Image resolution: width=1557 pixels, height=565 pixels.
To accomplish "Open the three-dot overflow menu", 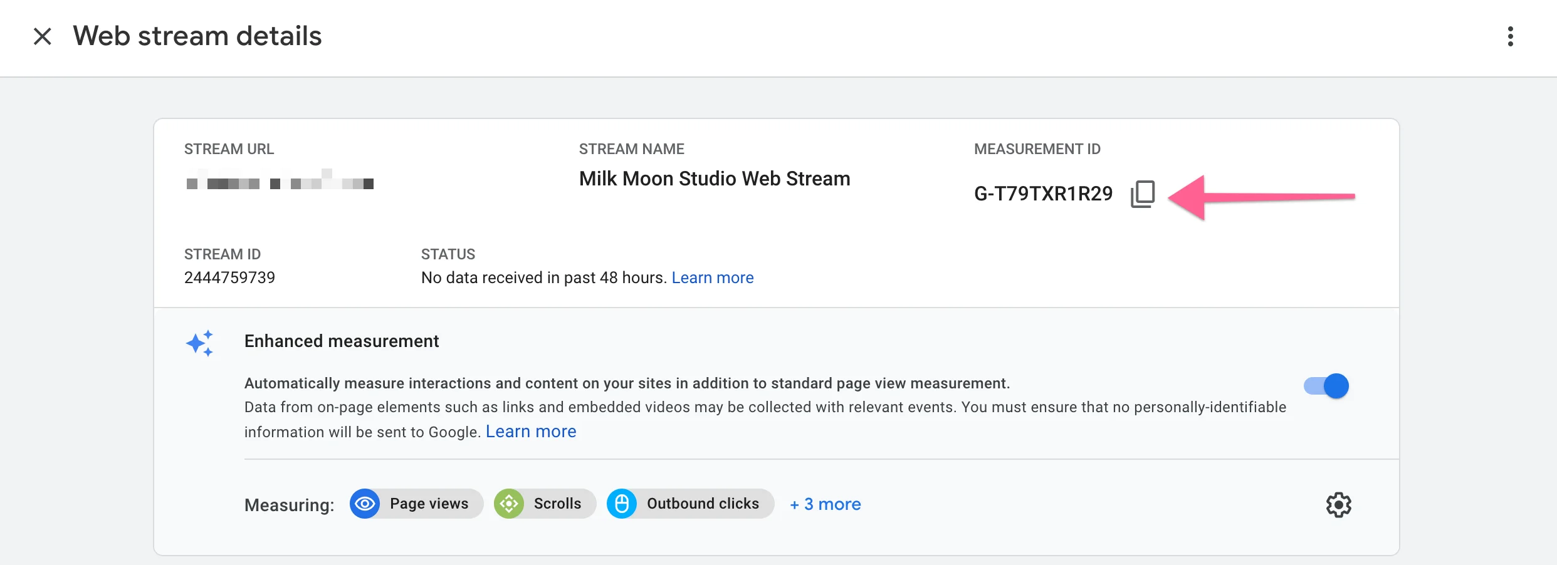I will click(1511, 36).
